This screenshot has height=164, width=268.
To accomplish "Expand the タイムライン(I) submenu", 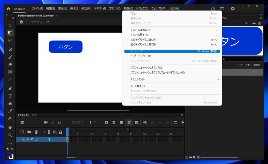I will [172, 79].
